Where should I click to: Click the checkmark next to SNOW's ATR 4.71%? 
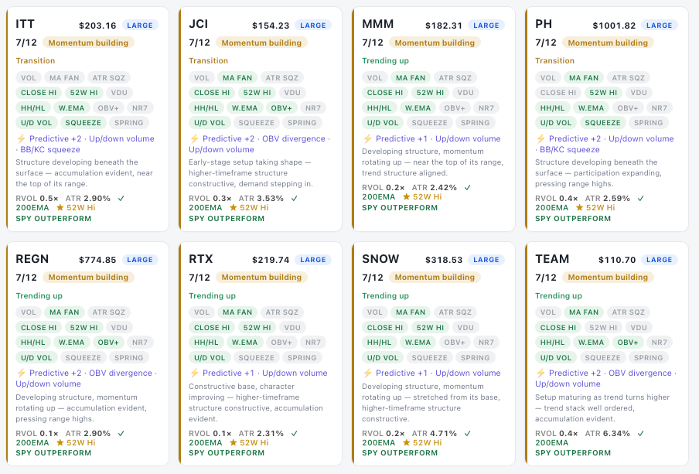(467, 434)
